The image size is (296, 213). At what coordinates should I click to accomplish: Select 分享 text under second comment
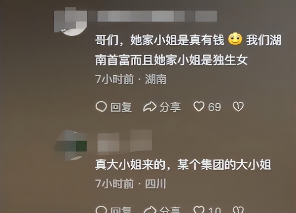(170, 210)
